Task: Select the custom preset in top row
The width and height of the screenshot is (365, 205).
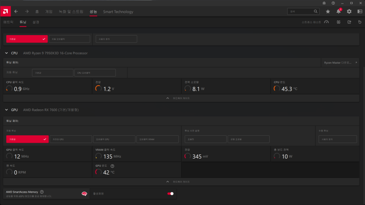Action: (x=116, y=39)
